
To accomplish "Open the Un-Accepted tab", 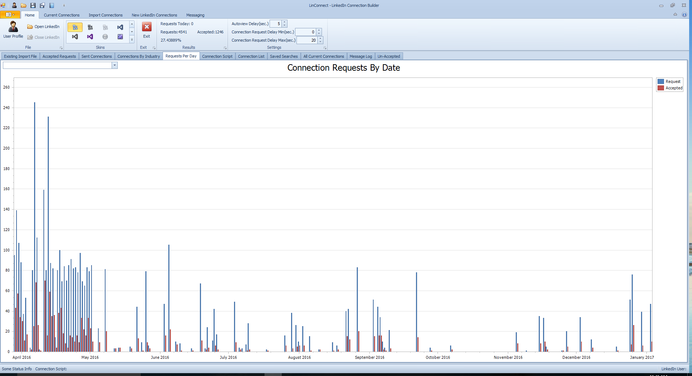I will click(x=389, y=56).
